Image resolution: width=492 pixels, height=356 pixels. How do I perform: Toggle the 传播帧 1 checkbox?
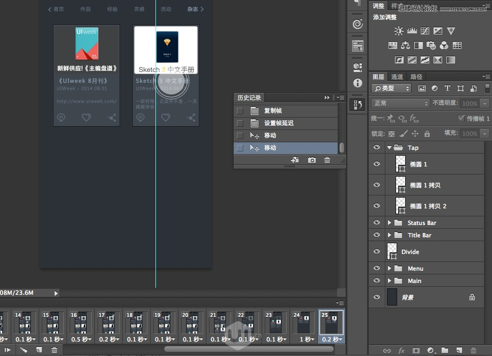461,118
